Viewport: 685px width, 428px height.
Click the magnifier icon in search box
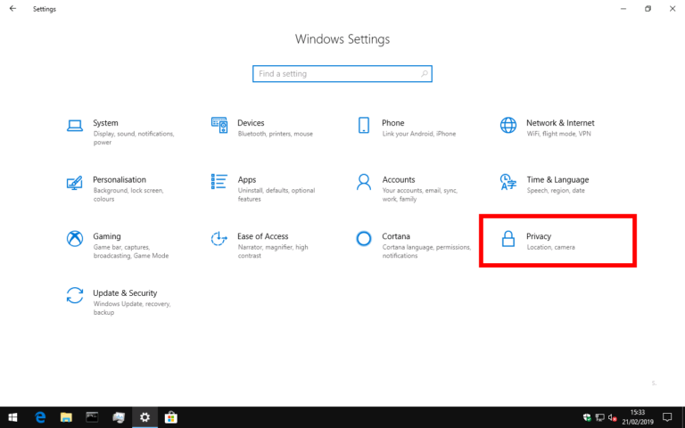click(425, 74)
